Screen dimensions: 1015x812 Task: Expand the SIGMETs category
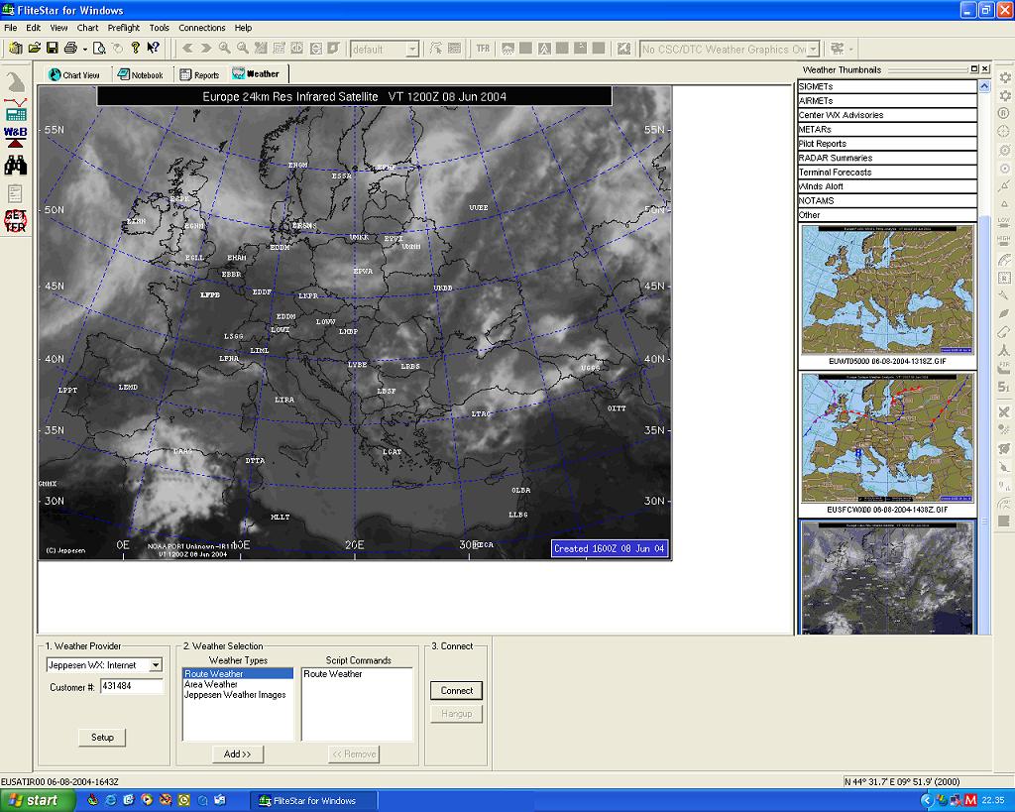[887, 86]
